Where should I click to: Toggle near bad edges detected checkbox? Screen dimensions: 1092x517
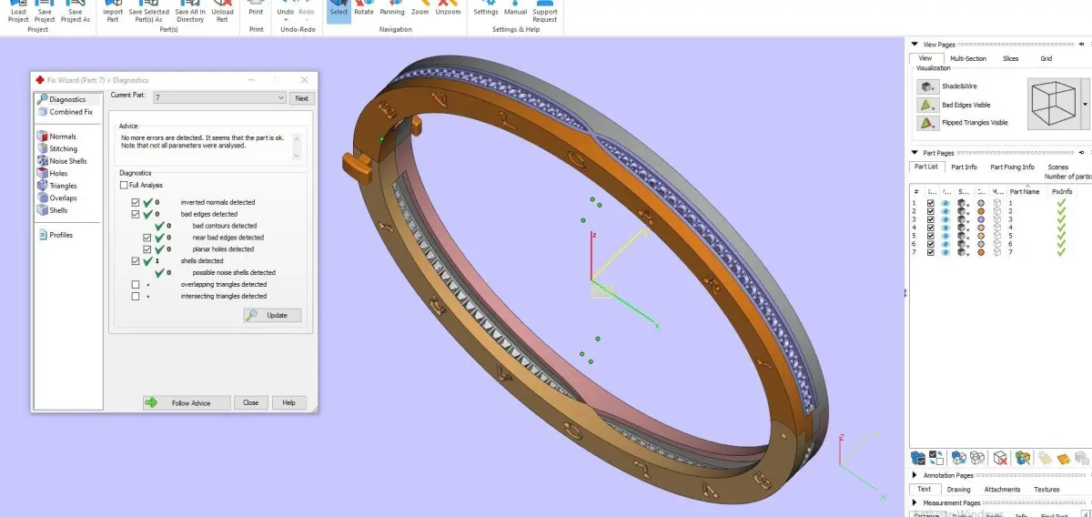pos(147,238)
